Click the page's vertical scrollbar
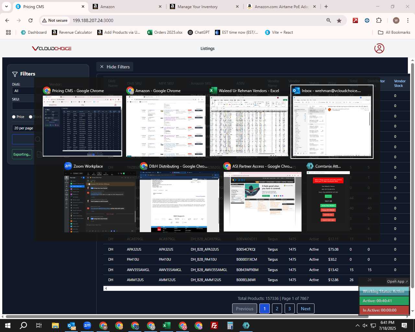Image resolution: width=415 pixels, height=332 pixels. click(x=412, y=175)
